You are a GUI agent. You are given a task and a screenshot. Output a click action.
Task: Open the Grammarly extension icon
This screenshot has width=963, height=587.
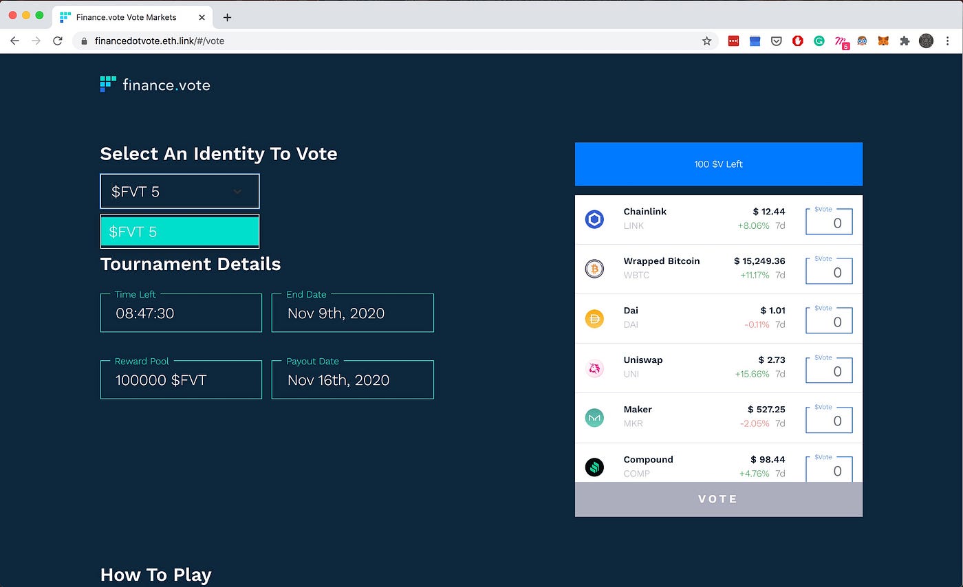(819, 41)
